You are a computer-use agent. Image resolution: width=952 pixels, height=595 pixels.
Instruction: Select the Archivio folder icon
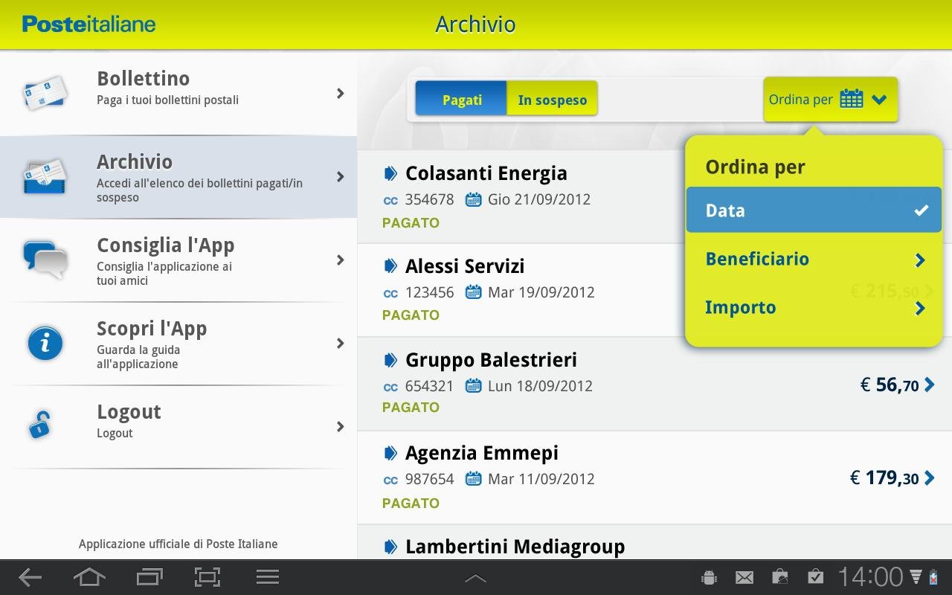pyautogui.click(x=45, y=176)
